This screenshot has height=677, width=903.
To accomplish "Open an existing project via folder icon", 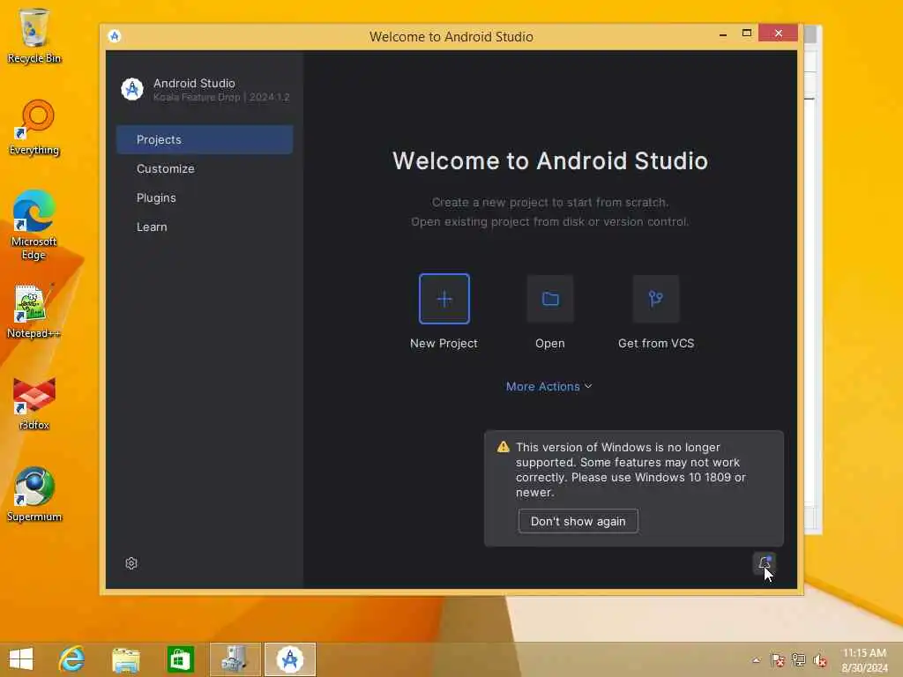I will [550, 299].
